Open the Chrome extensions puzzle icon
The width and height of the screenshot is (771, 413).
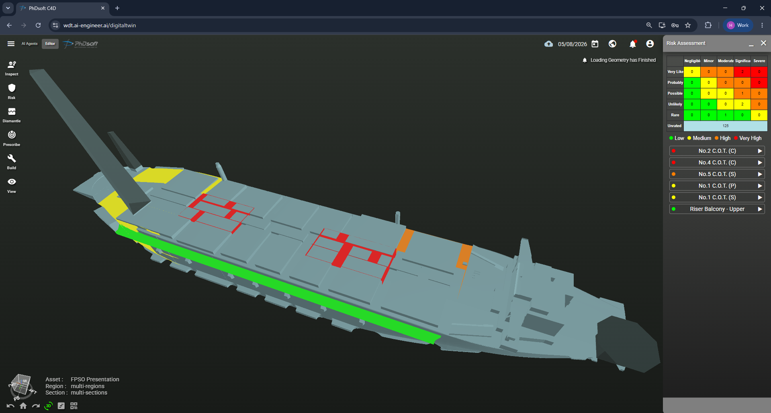tap(708, 25)
